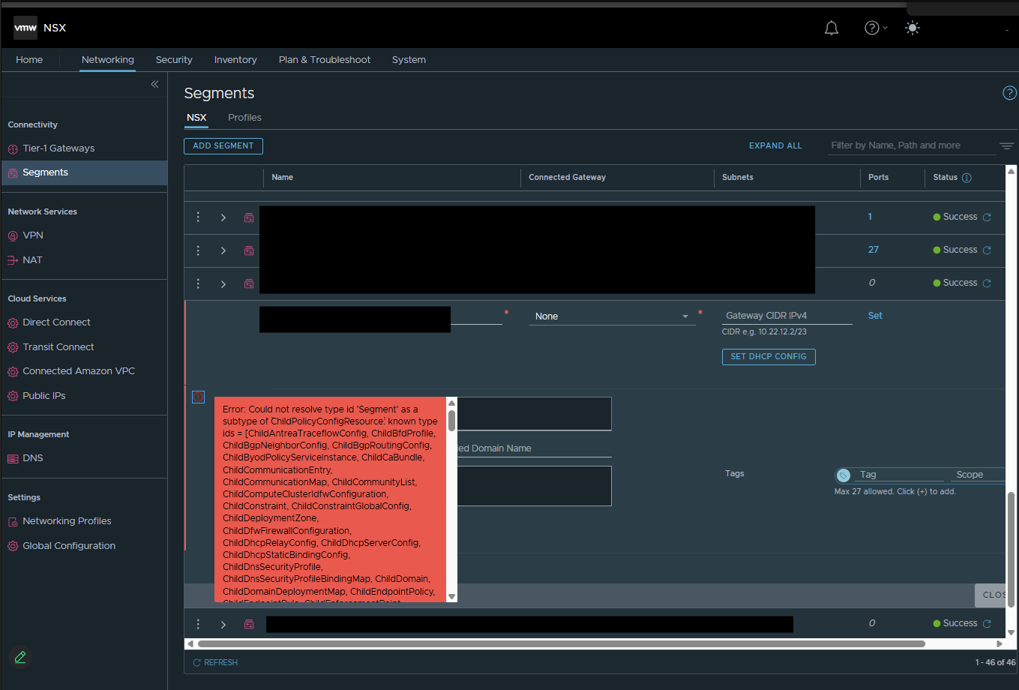Toggle the light/dark theme sun icon
The image size is (1019, 690).
(x=913, y=28)
